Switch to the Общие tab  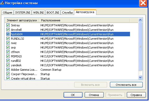[x=8, y=13]
